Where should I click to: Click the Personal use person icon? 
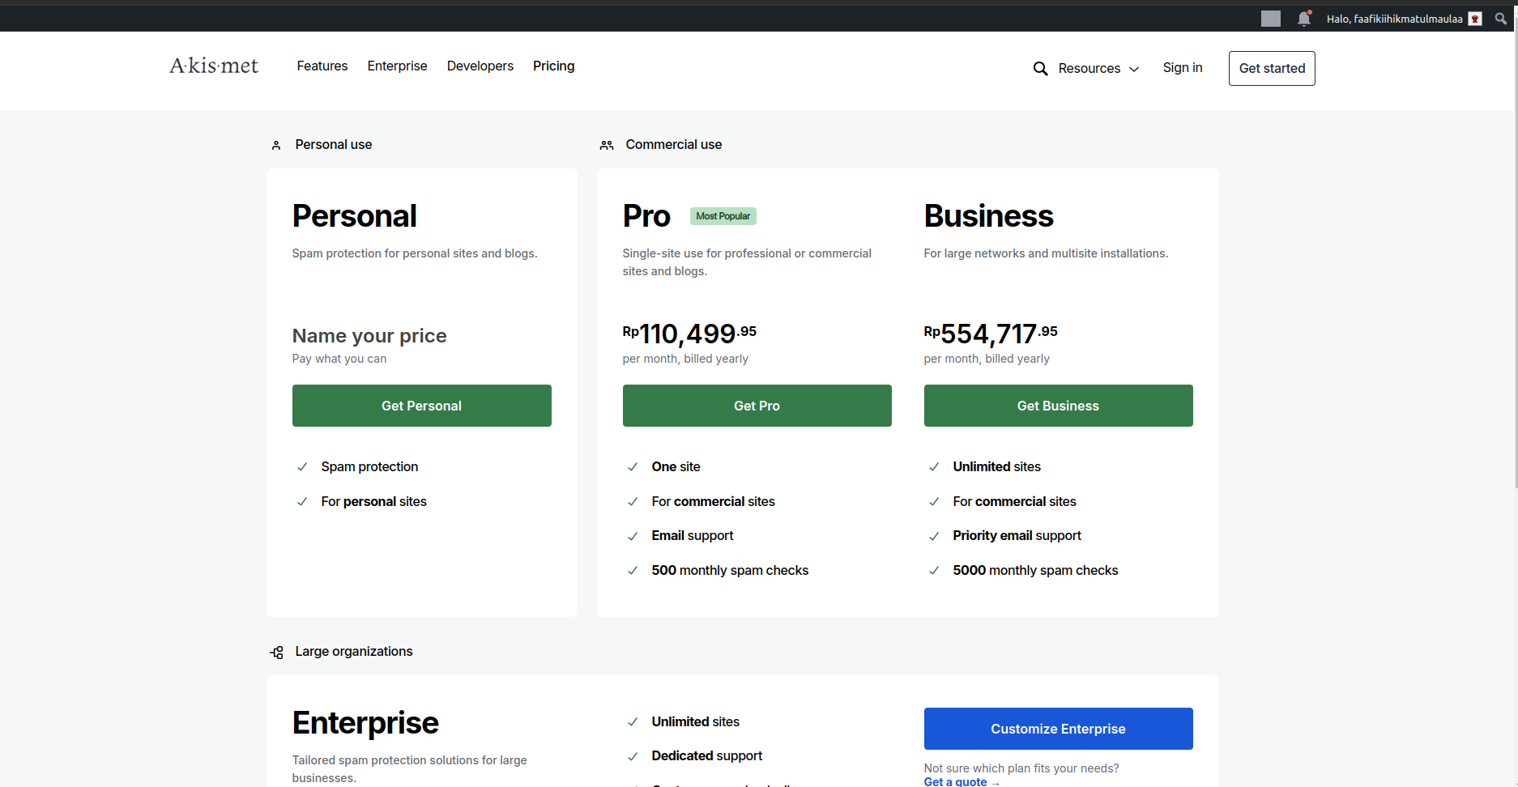point(276,145)
